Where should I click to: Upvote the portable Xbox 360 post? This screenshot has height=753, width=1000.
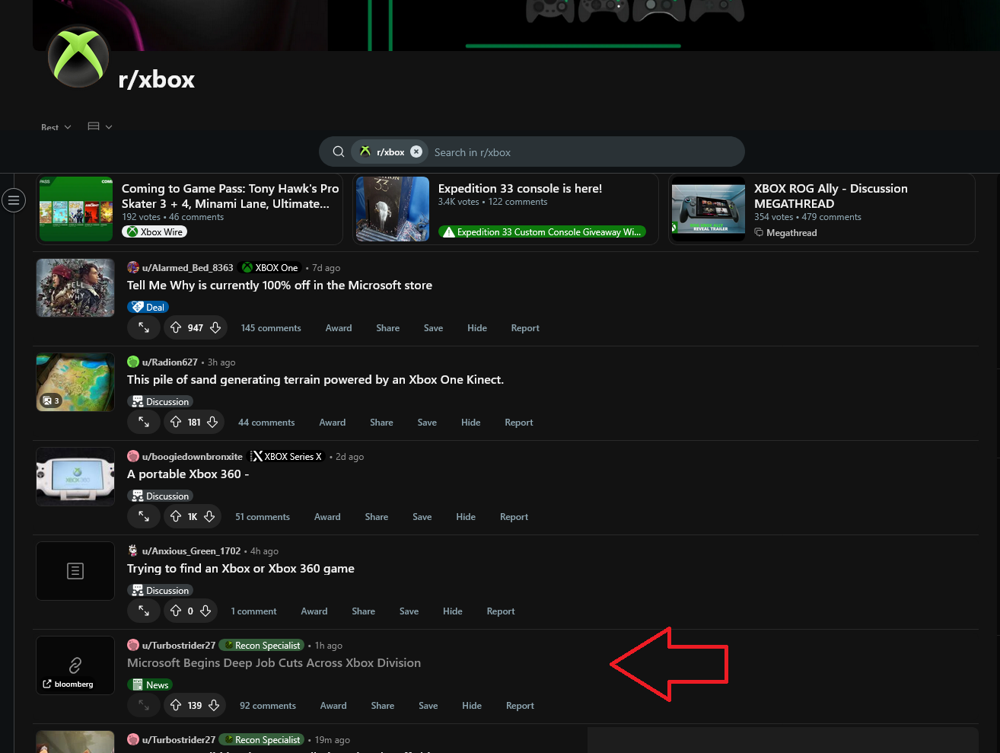click(176, 516)
